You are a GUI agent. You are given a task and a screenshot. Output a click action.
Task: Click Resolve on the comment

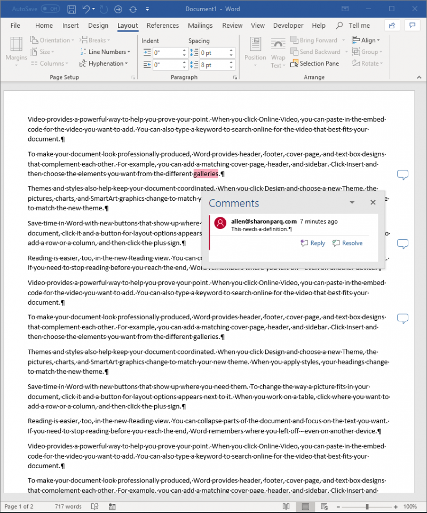coord(347,243)
